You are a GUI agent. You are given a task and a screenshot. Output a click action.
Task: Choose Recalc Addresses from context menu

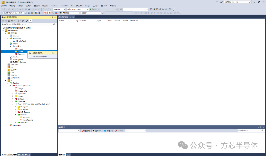tap(42, 56)
